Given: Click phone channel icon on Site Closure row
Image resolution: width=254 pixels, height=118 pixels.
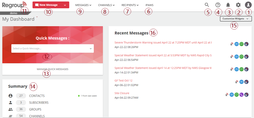Looking at the screenshot, I should (x=241, y=95).
